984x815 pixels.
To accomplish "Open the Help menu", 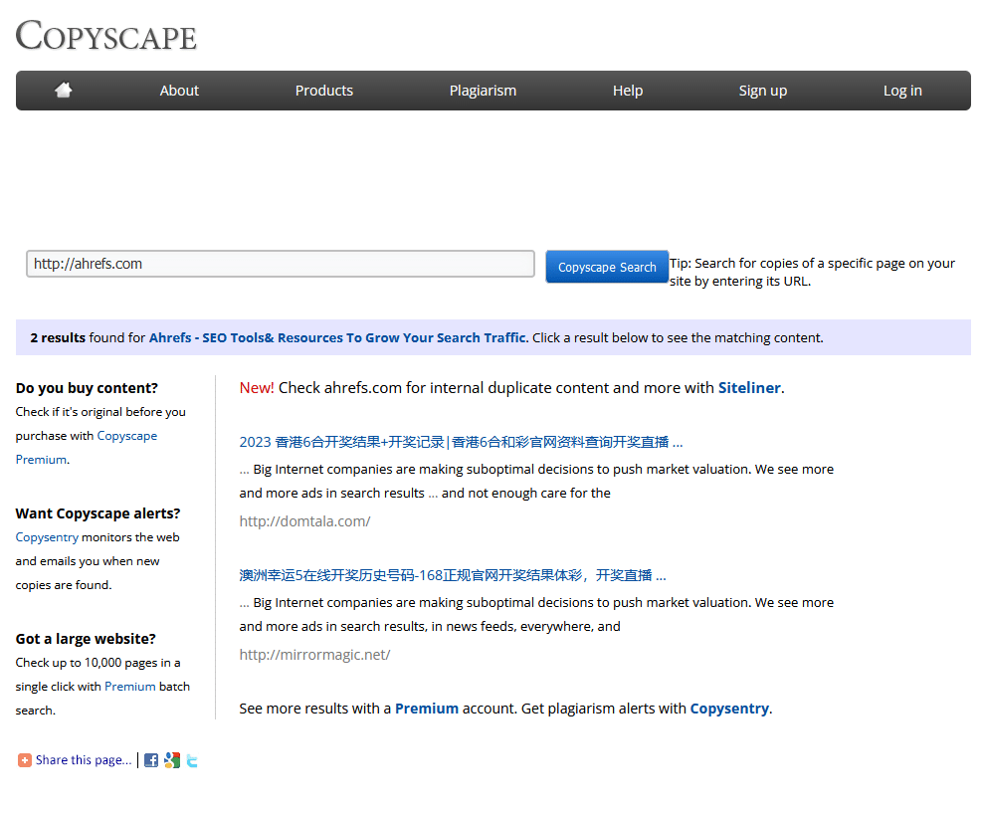I will tap(628, 91).
